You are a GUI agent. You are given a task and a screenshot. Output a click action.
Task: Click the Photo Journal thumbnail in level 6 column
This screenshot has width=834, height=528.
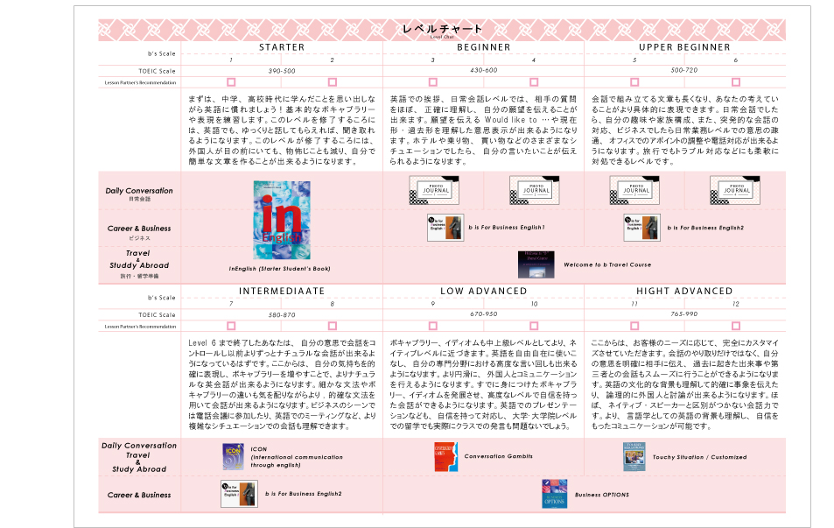(735, 190)
